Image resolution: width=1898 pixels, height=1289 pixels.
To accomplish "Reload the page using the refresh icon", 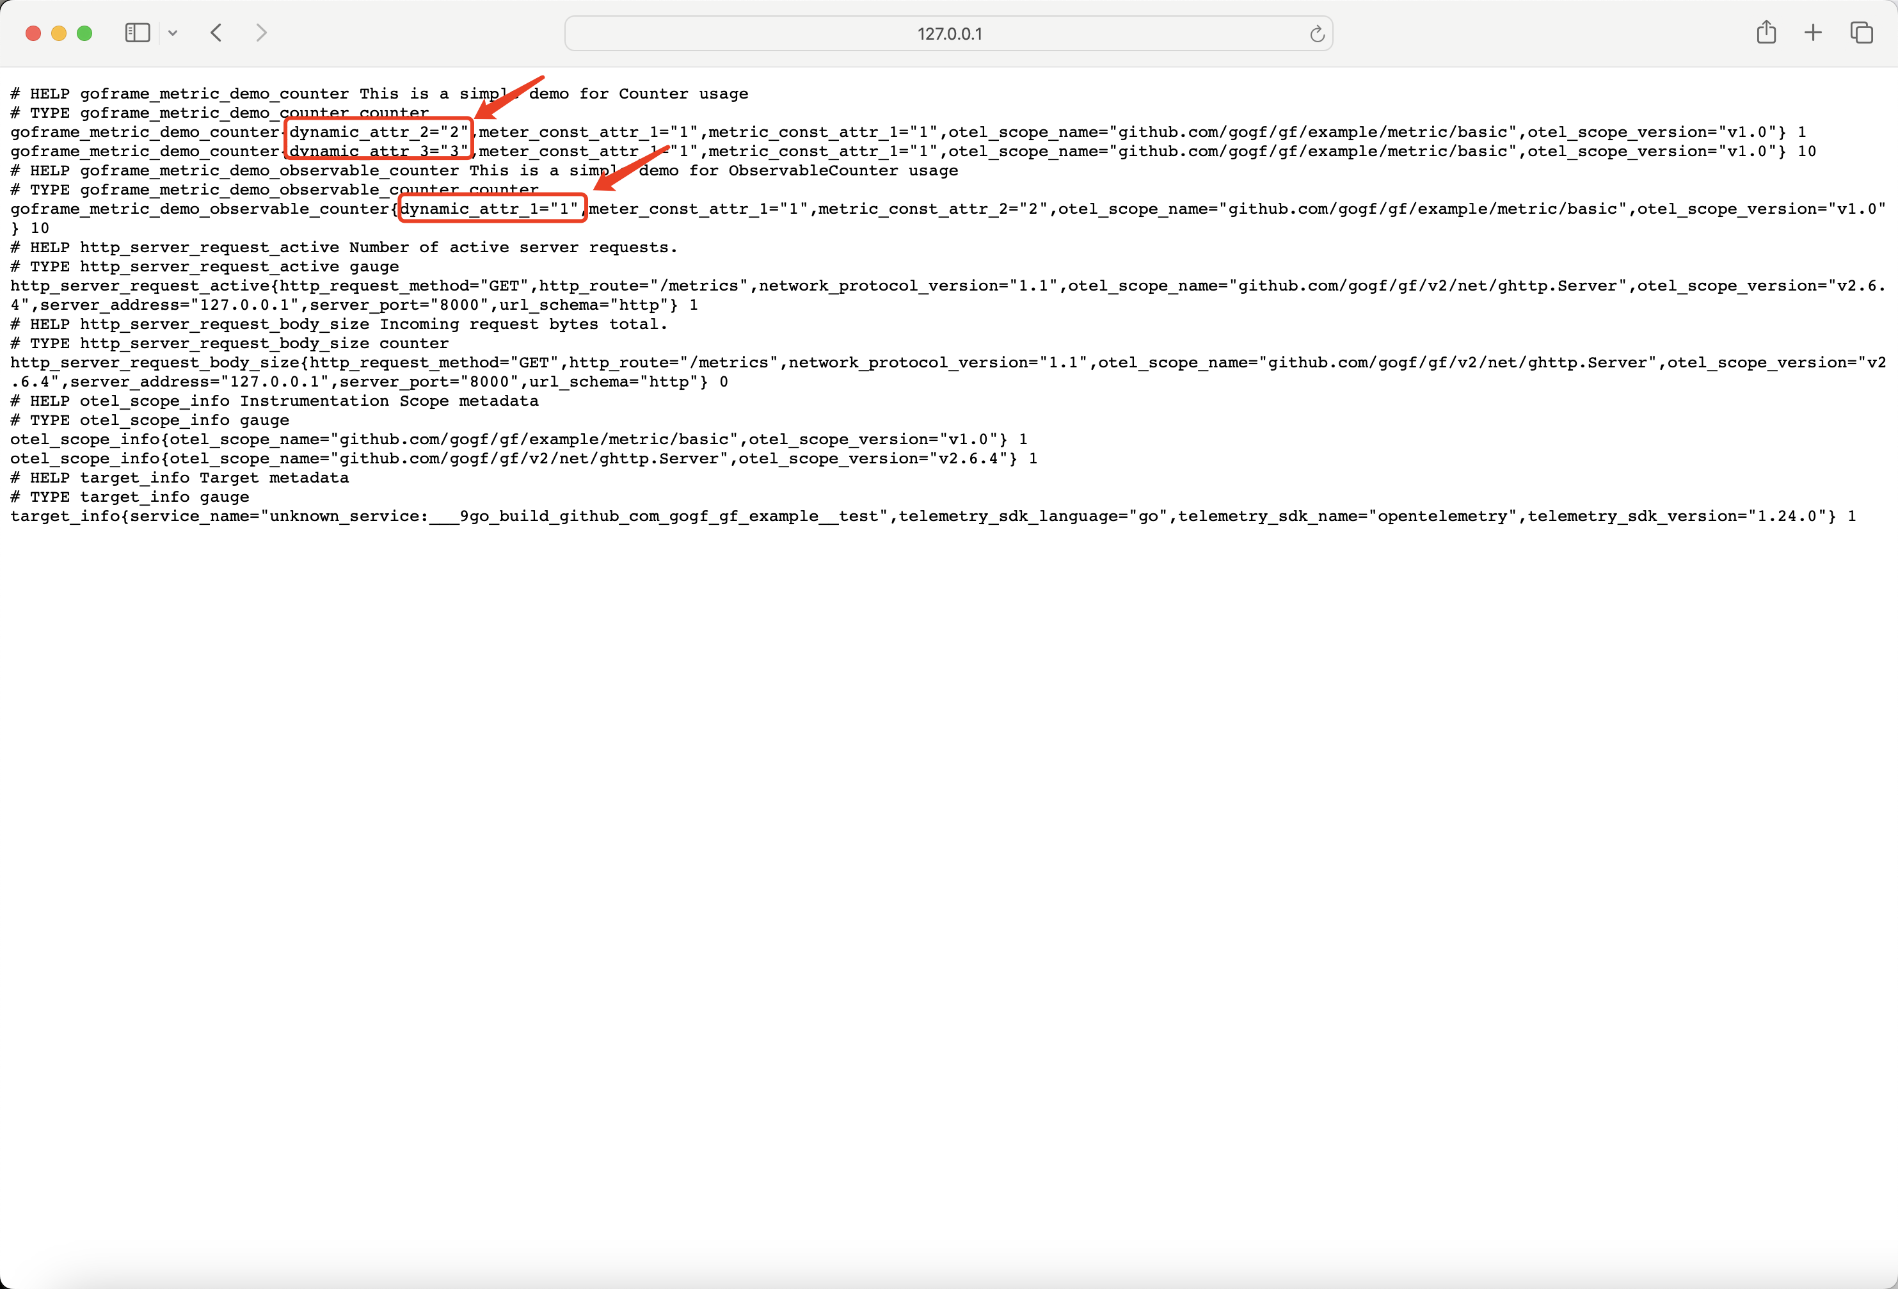I will pyautogui.click(x=1316, y=33).
